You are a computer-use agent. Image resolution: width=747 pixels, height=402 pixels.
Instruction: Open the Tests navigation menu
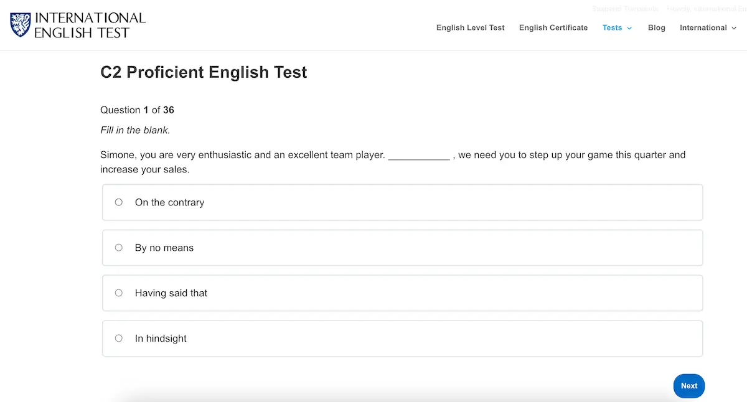point(611,28)
